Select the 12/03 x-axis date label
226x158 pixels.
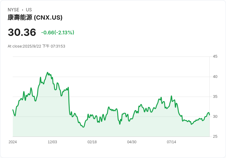[x=52, y=142]
